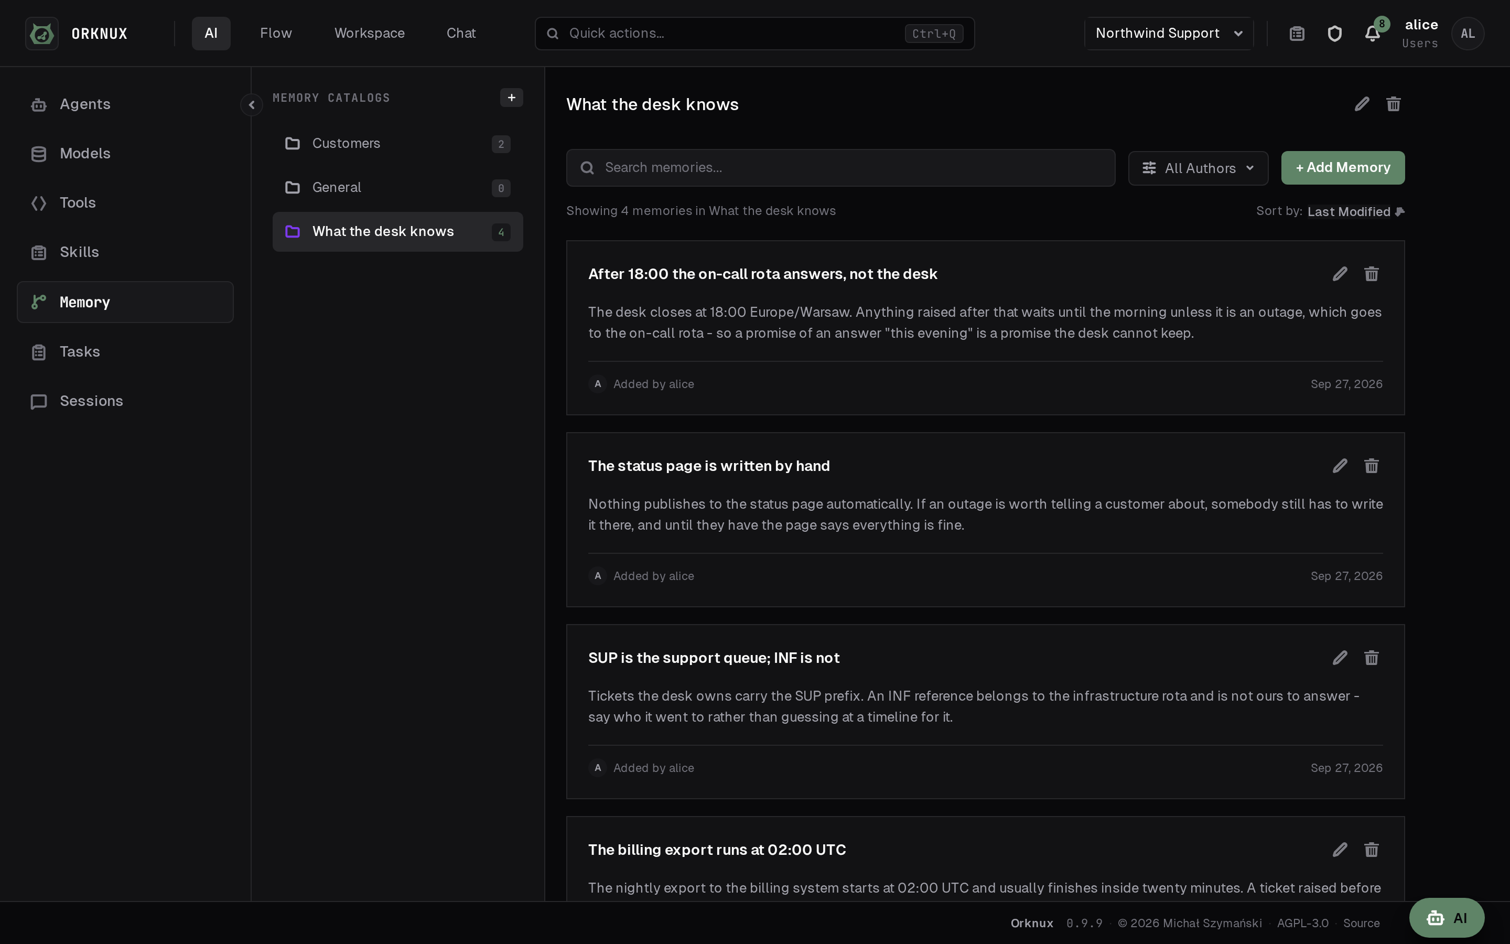Open the floating AI assistant button
Viewport: 1510px width, 944px height.
point(1447,918)
